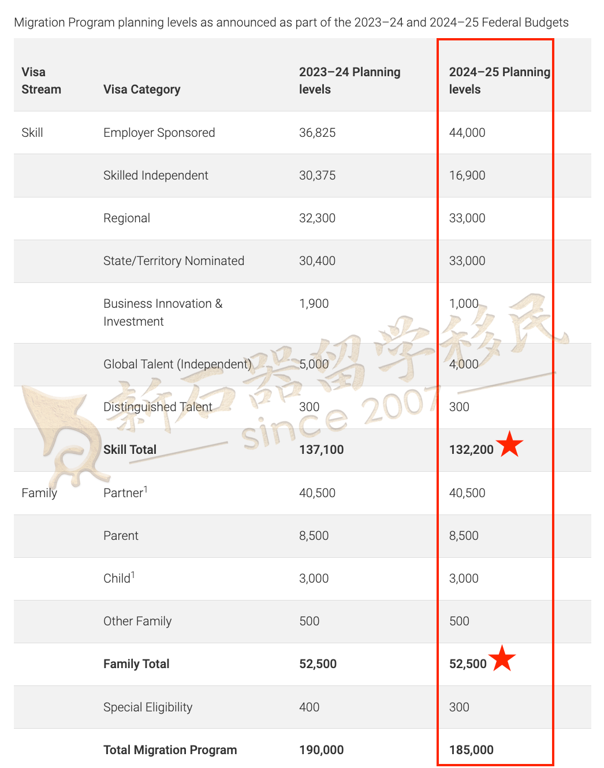The width and height of the screenshot is (604, 768).
Task: Select the "2023–24 Planning levels" column header
Action: [349, 80]
